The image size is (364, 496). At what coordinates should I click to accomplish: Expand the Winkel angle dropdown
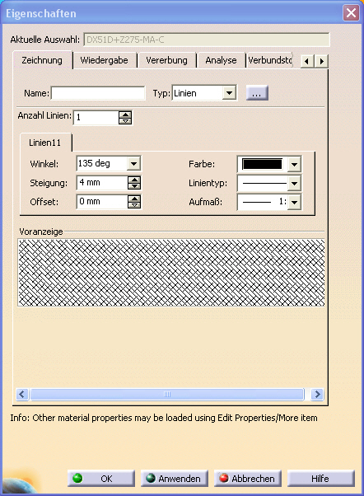[x=133, y=163]
